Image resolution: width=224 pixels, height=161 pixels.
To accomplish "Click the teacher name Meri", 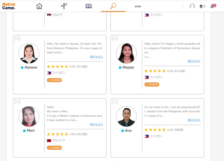I will pos(31,130).
